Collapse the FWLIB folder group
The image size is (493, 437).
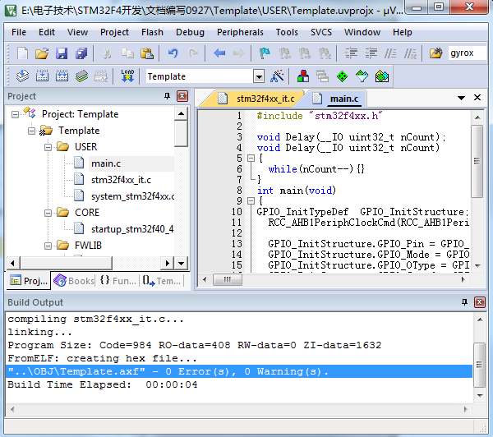pyautogui.click(x=48, y=246)
